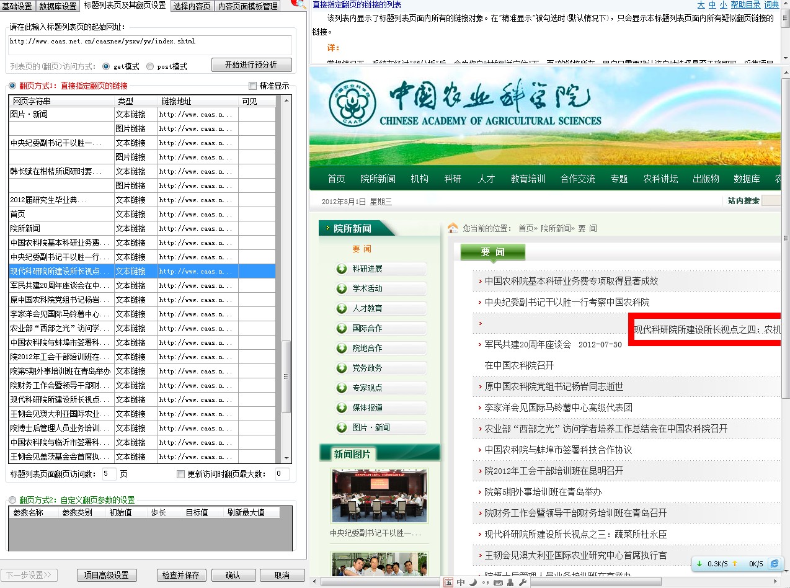The height and width of the screenshot is (588, 790).
Task: Check the 更新访问时翻页最大数 checkbox
Action: (x=181, y=474)
